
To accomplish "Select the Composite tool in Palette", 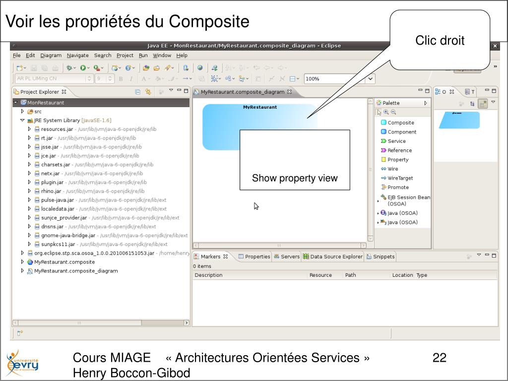I will tap(397, 123).
